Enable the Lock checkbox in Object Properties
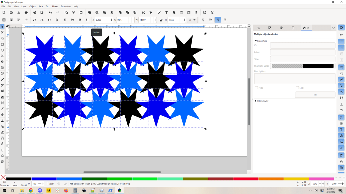This screenshot has width=346, height=194. (297, 87)
